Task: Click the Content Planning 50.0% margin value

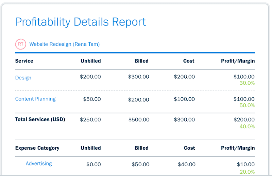Action: [247, 105]
